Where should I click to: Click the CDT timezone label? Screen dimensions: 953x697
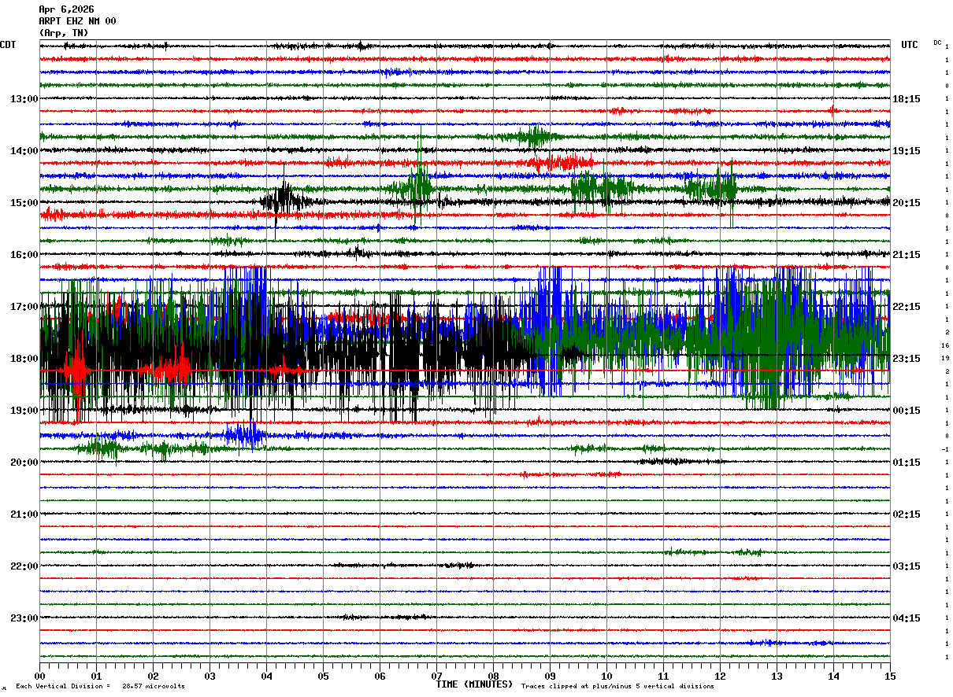tap(8, 45)
